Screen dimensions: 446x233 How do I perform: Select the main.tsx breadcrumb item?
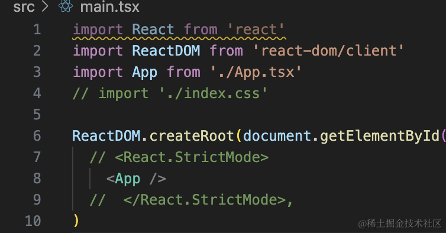[x=110, y=7]
